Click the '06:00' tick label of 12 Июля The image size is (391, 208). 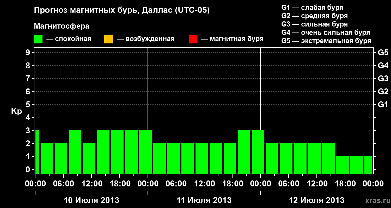(289, 184)
